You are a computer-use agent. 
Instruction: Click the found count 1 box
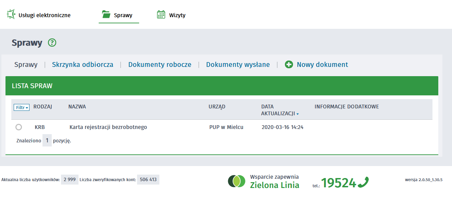point(47,140)
